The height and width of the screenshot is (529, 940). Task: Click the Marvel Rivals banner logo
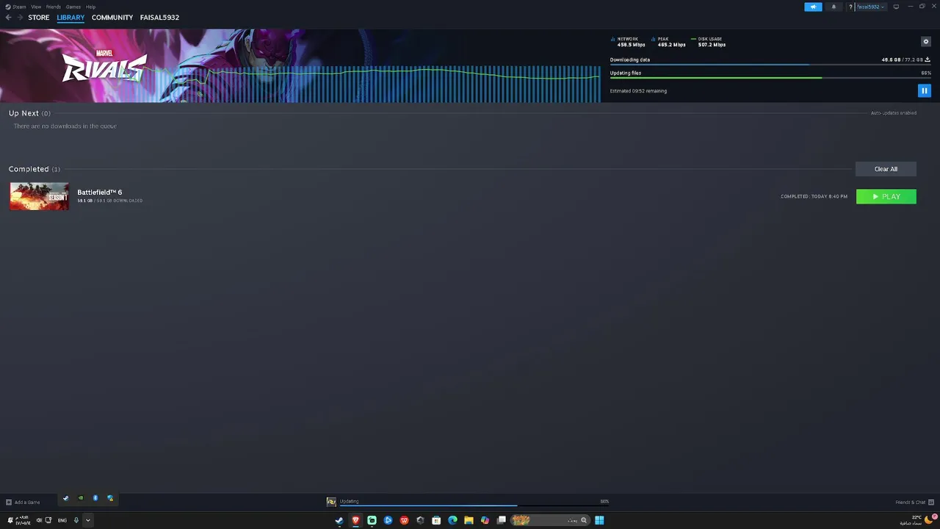103,67
